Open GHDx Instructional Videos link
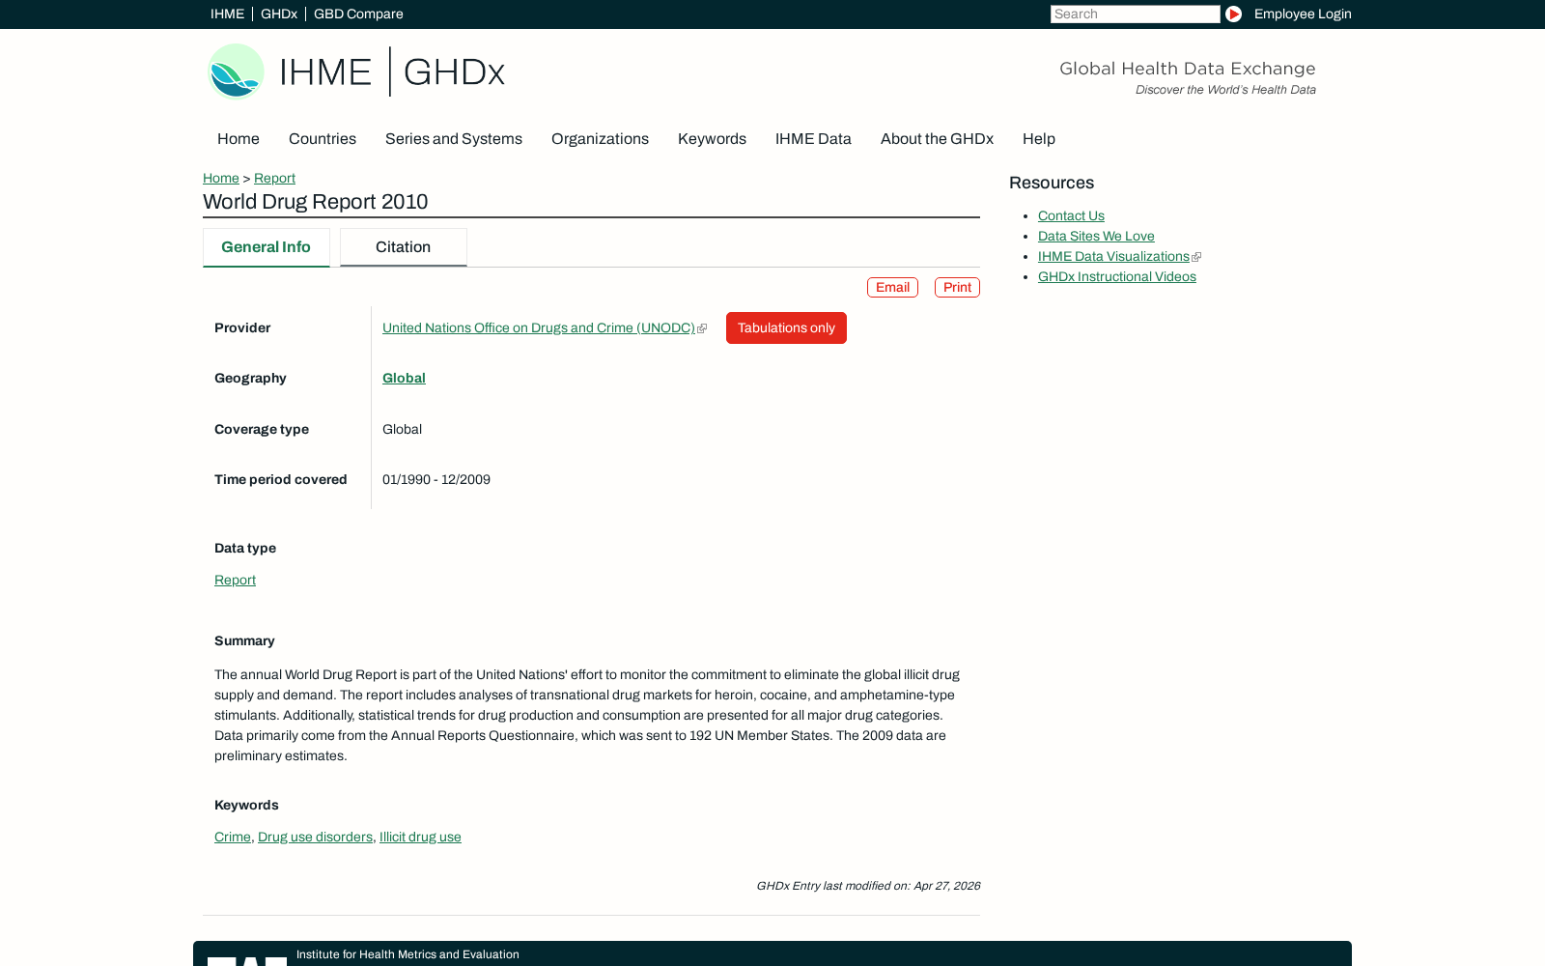Image resolution: width=1545 pixels, height=966 pixels. tap(1117, 277)
